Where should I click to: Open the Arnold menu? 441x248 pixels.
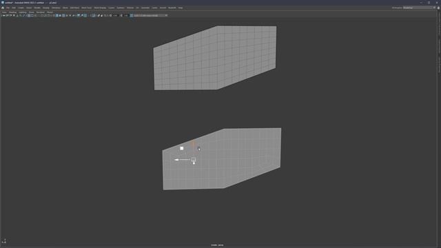point(163,8)
